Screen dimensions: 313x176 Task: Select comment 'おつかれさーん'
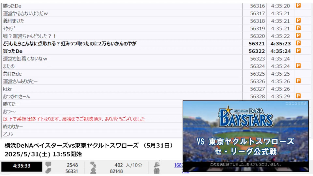(17, 96)
